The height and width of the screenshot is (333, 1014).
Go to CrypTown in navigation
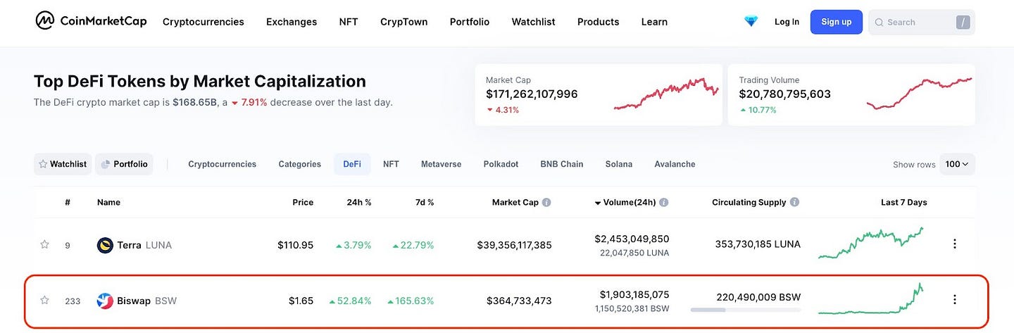[403, 22]
